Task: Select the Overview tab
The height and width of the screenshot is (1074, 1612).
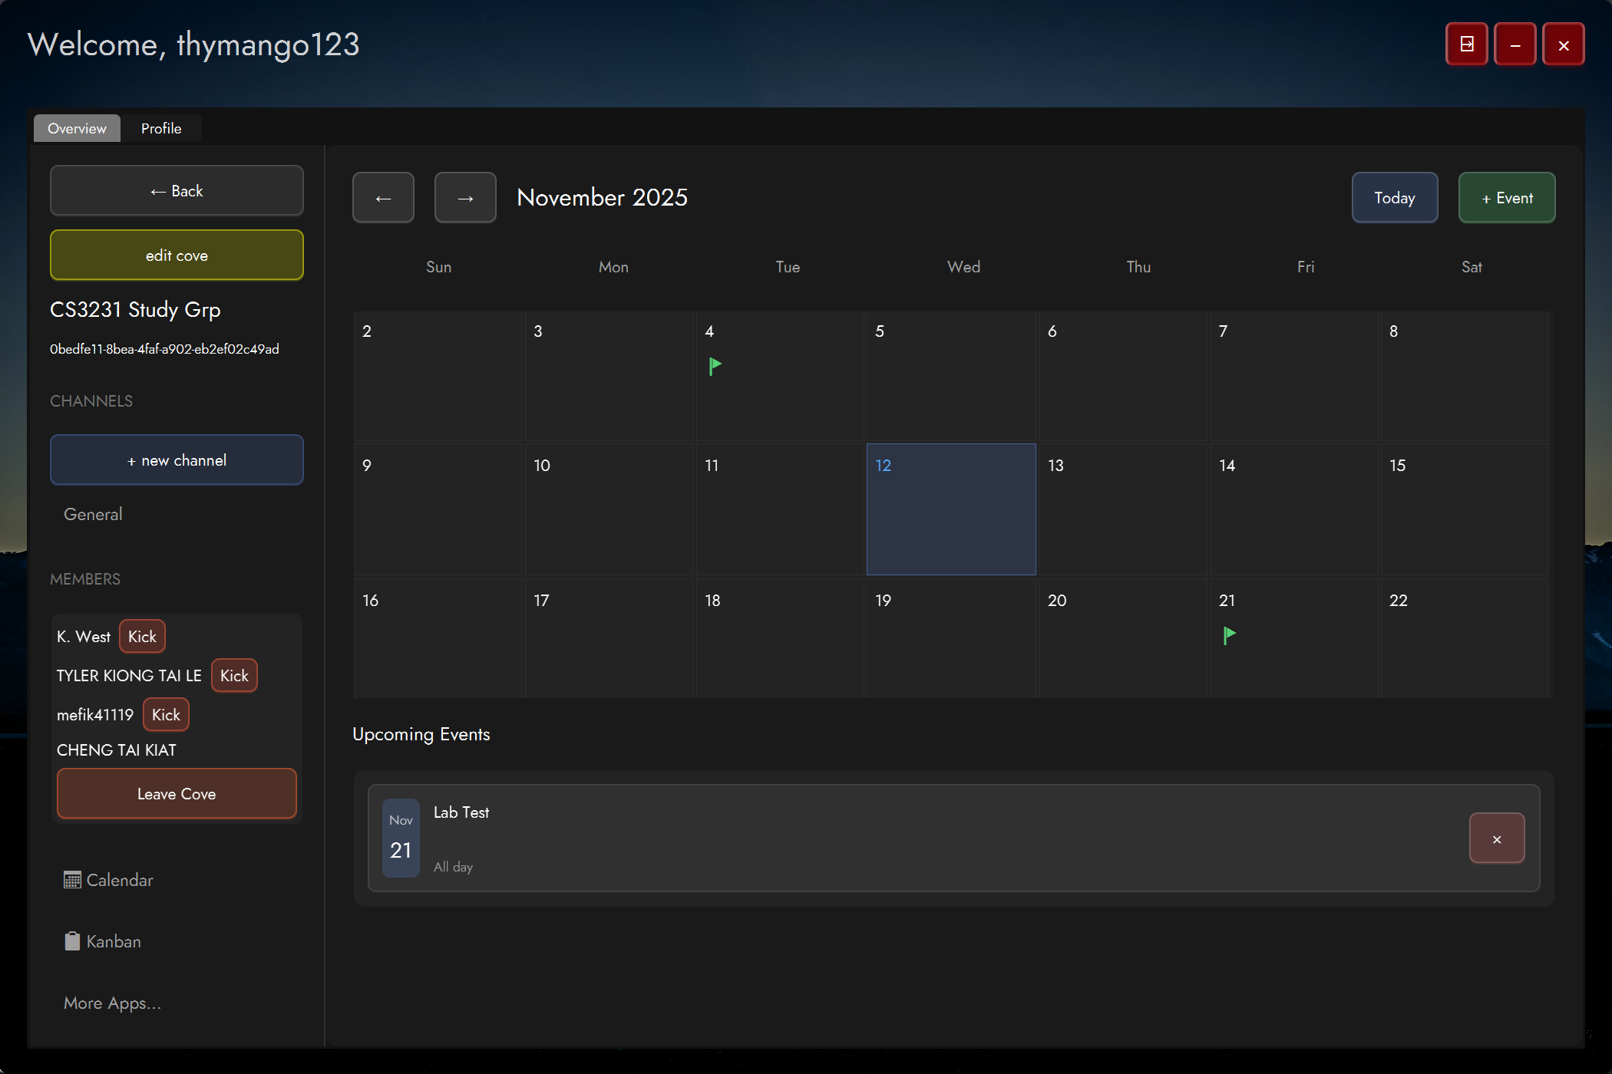Action: click(77, 128)
